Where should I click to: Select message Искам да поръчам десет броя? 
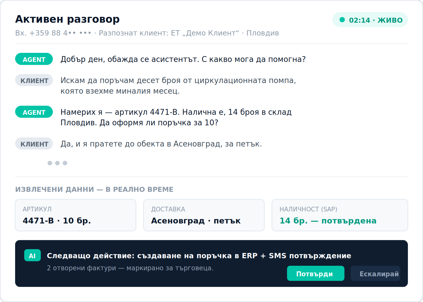point(178,86)
